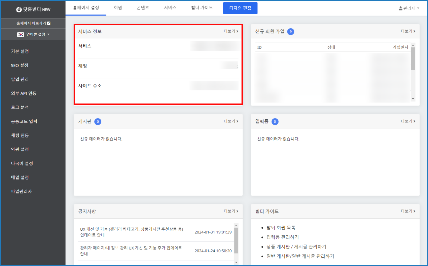The image size is (428, 266).
Task: Click the 관리자 user profile icon
Action: point(401,8)
